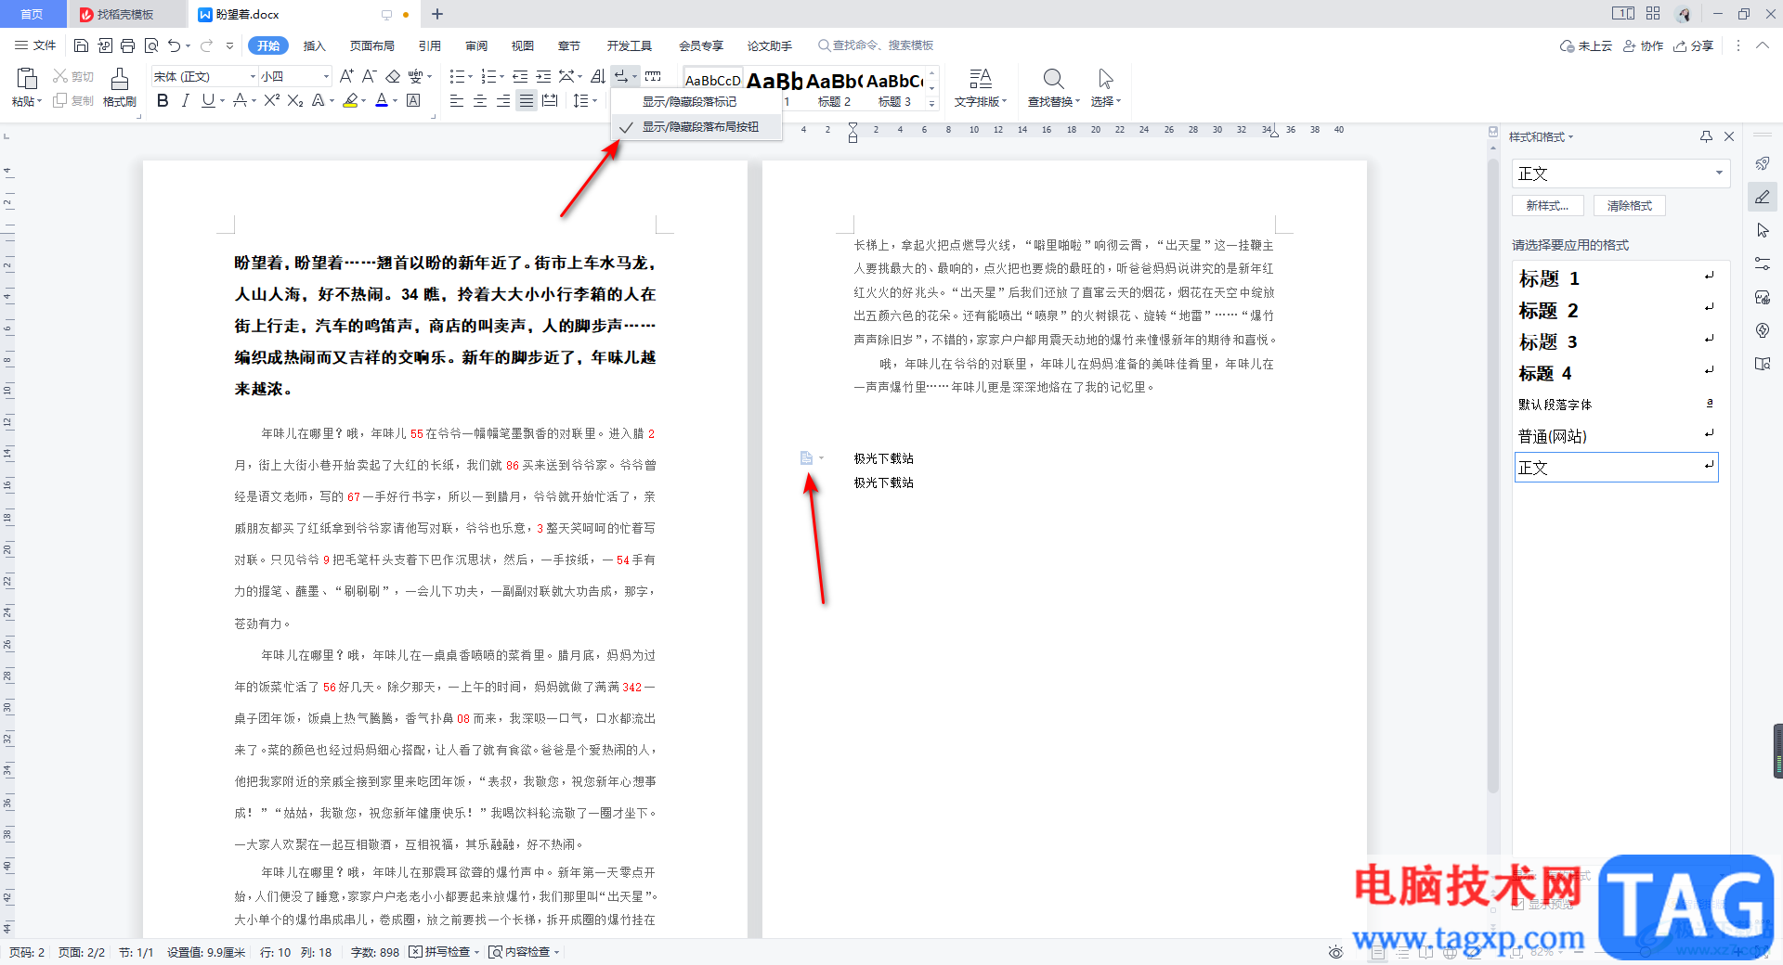Click the 新样式... button

(1547, 206)
